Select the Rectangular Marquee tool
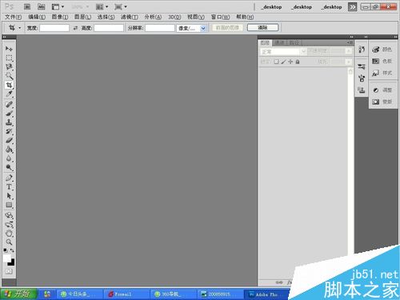This screenshot has width=400, height=300. [9, 58]
